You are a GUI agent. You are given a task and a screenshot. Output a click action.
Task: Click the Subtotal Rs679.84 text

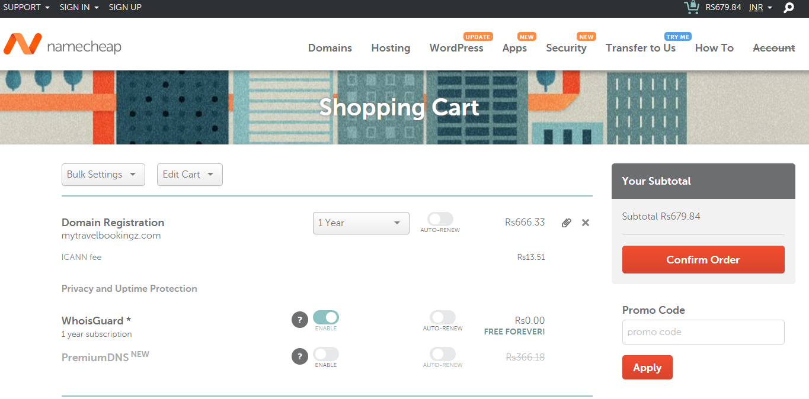pos(661,217)
